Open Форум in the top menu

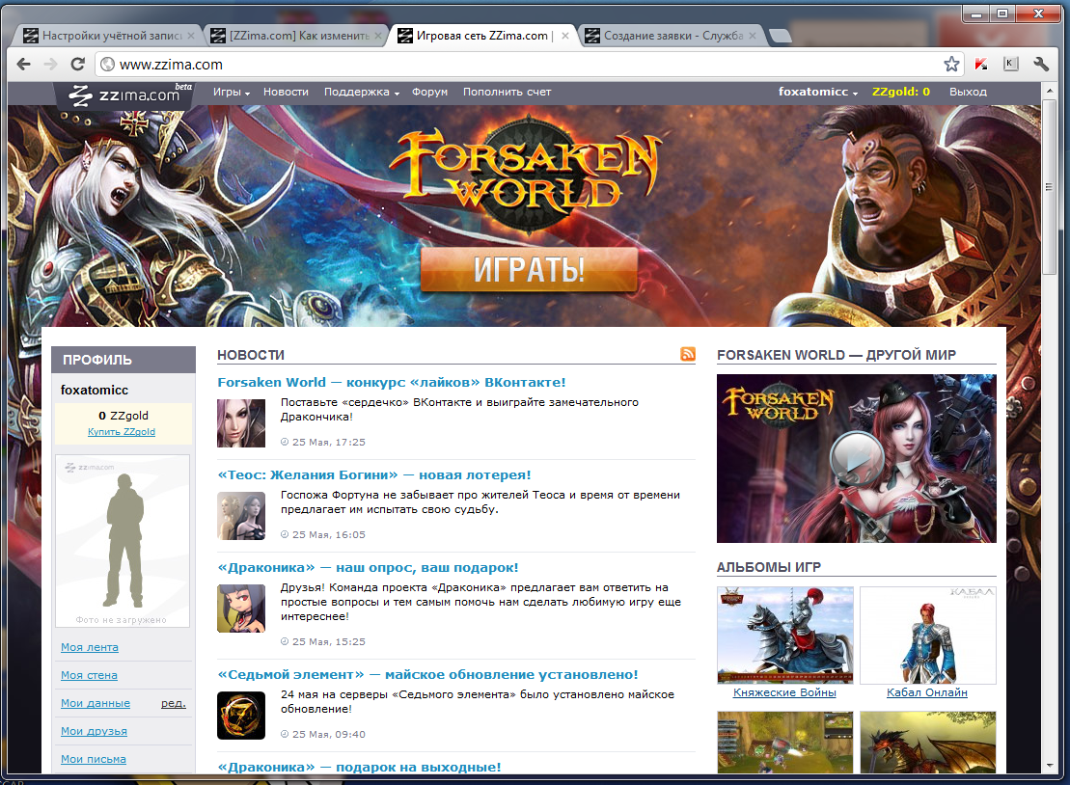430,92
